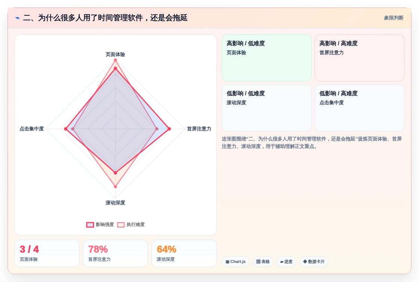Click the 首屏注意力 radar axis label
This screenshot has height=282, width=419.
point(199,129)
